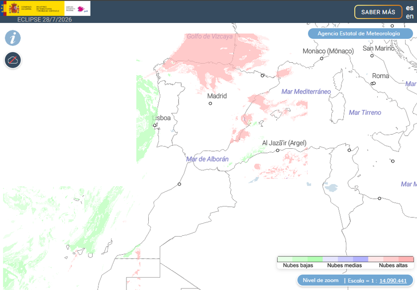Select the Al Jazā'ir (Argel) marker

click(x=278, y=150)
